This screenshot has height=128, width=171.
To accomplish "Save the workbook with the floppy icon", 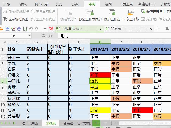I will coord(7,29).
